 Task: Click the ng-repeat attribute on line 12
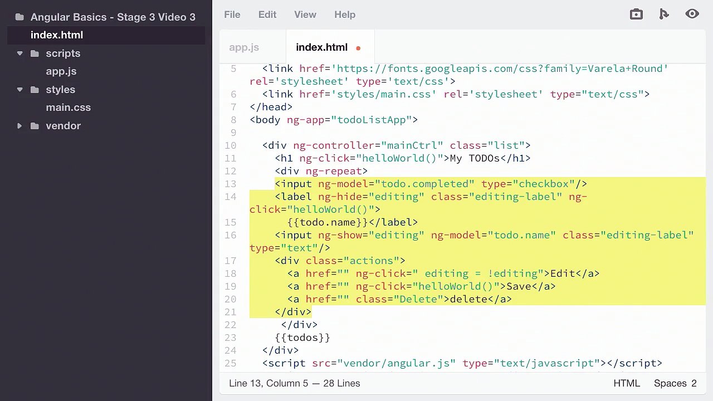[x=334, y=171]
